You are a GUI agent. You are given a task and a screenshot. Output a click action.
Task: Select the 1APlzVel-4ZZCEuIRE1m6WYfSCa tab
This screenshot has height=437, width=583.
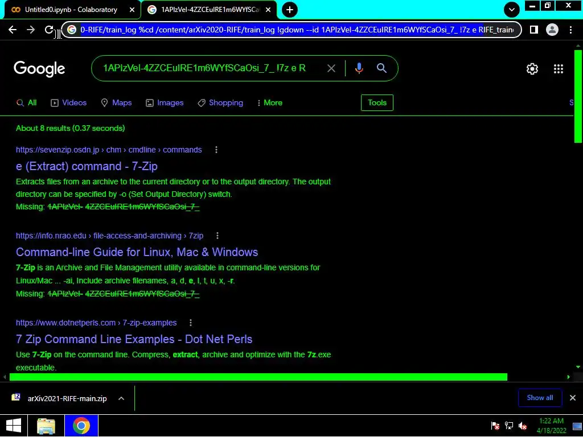(210, 10)
